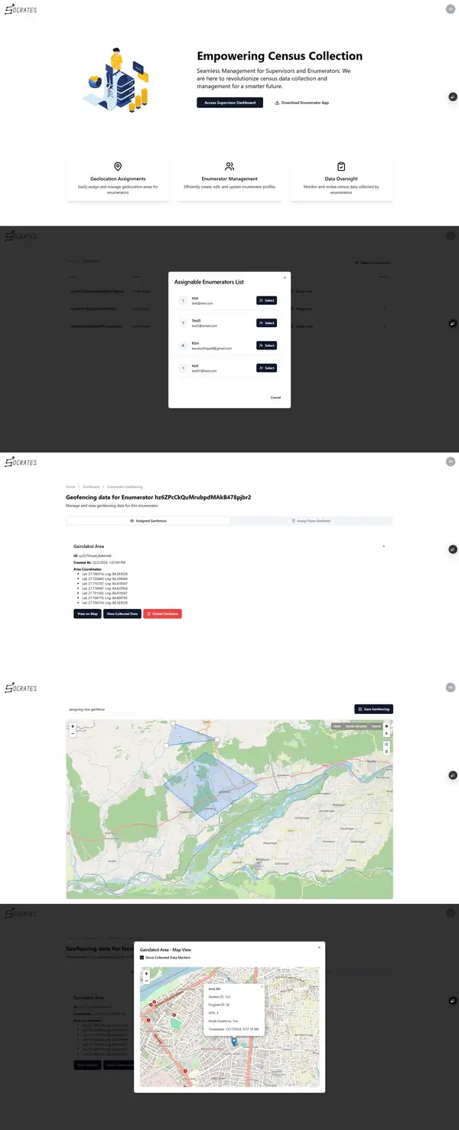
Task: Close the marker info popup on map
Action: pos(262,986)
